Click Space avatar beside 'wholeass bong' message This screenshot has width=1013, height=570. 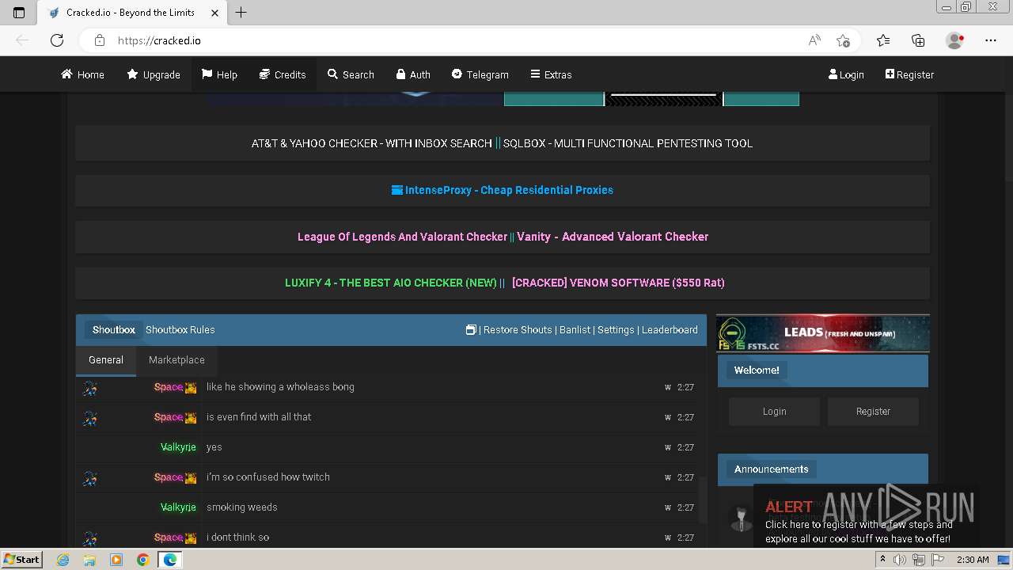(x=90, y=388)
